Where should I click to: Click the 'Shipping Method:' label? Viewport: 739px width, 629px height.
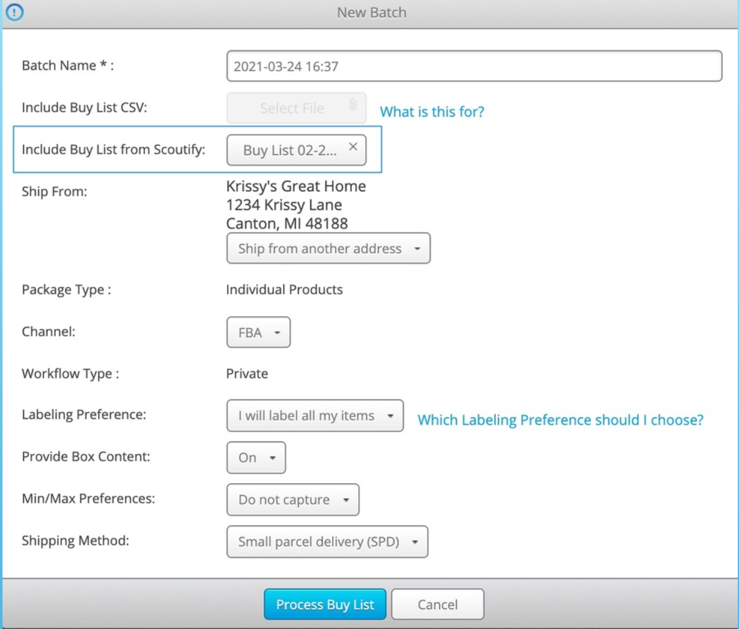76,540
